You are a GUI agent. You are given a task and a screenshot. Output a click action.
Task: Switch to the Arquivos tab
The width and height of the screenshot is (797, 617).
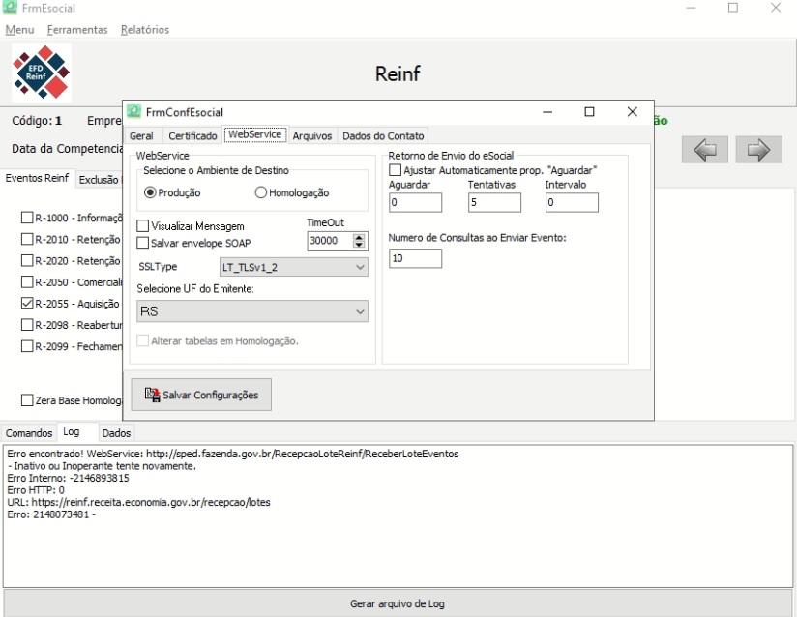pyautogui.click(x=312, y=135)
